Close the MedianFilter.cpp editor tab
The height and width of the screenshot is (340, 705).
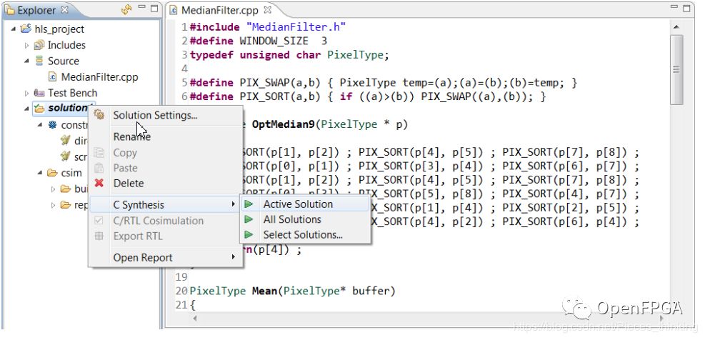click(268, 9)
